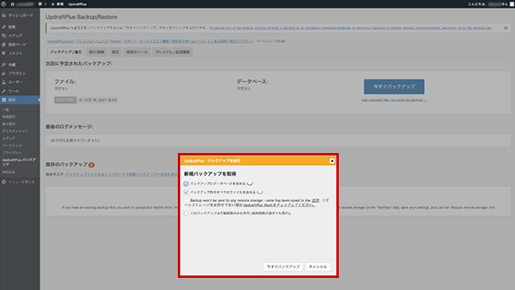
Task: Open the UpdraftPlus.Com link
Action: pos(60,41)
